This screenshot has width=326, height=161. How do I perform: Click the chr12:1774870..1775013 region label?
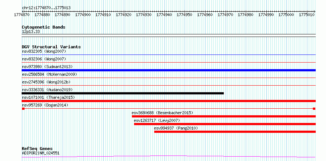(46, 8)
